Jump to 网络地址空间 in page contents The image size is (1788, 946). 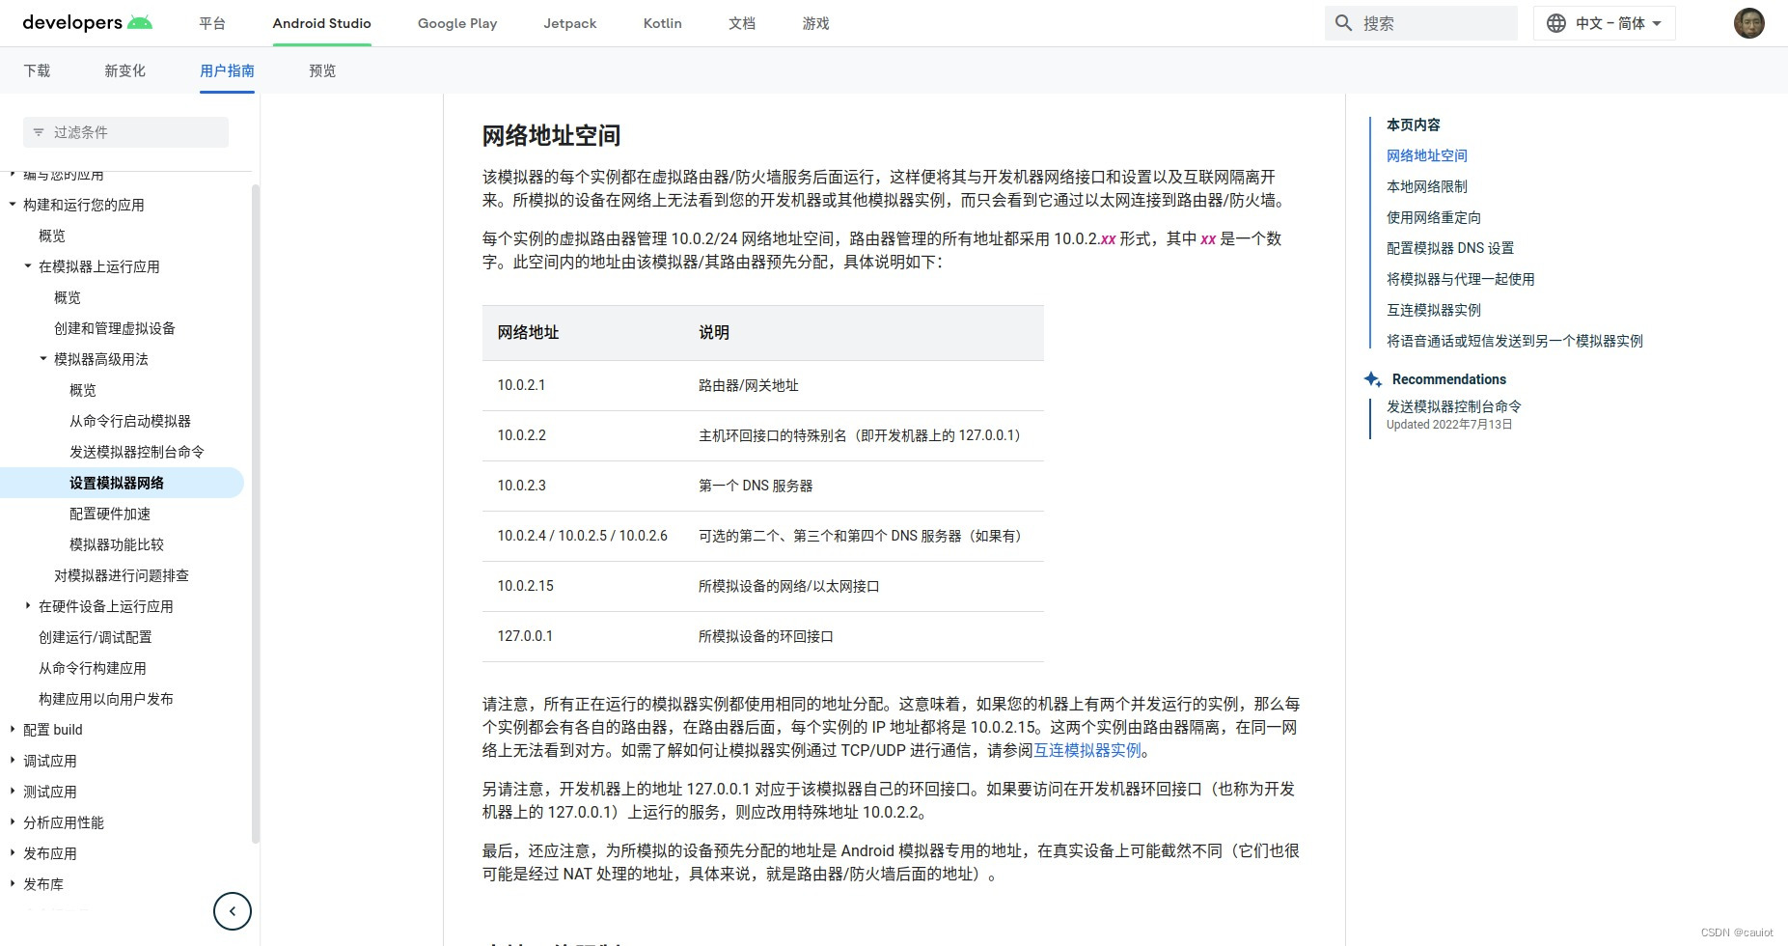tap(1426, 155)
